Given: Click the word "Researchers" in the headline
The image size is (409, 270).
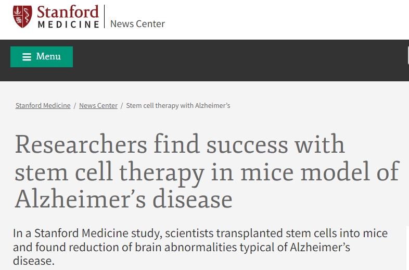Looking at the screenshot, I should [81, 144].
